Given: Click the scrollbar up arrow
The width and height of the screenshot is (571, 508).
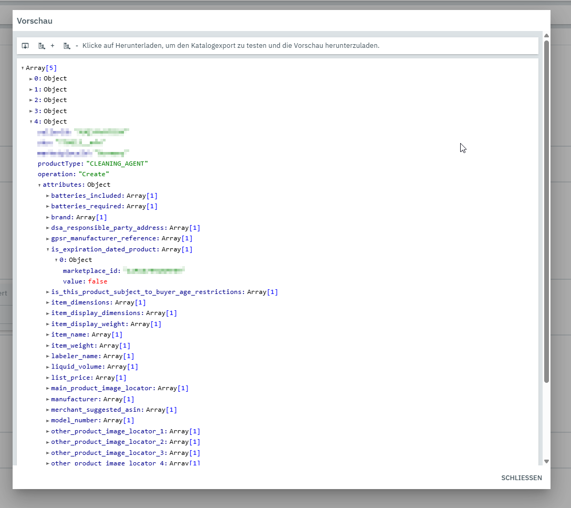Looking at the screenshot, I should pos(546,36).
